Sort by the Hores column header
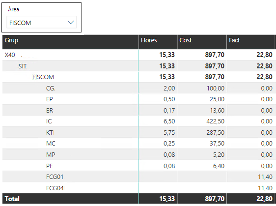The height and width of the screenshot is (206, 276). pyautogui.click(x=149, y=40)
